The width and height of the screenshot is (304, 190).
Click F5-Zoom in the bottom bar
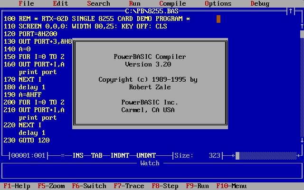[51, 186]
